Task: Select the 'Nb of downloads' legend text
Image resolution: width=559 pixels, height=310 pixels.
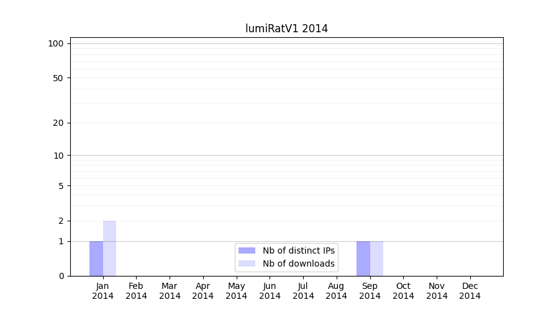Action: coord(298,263)
